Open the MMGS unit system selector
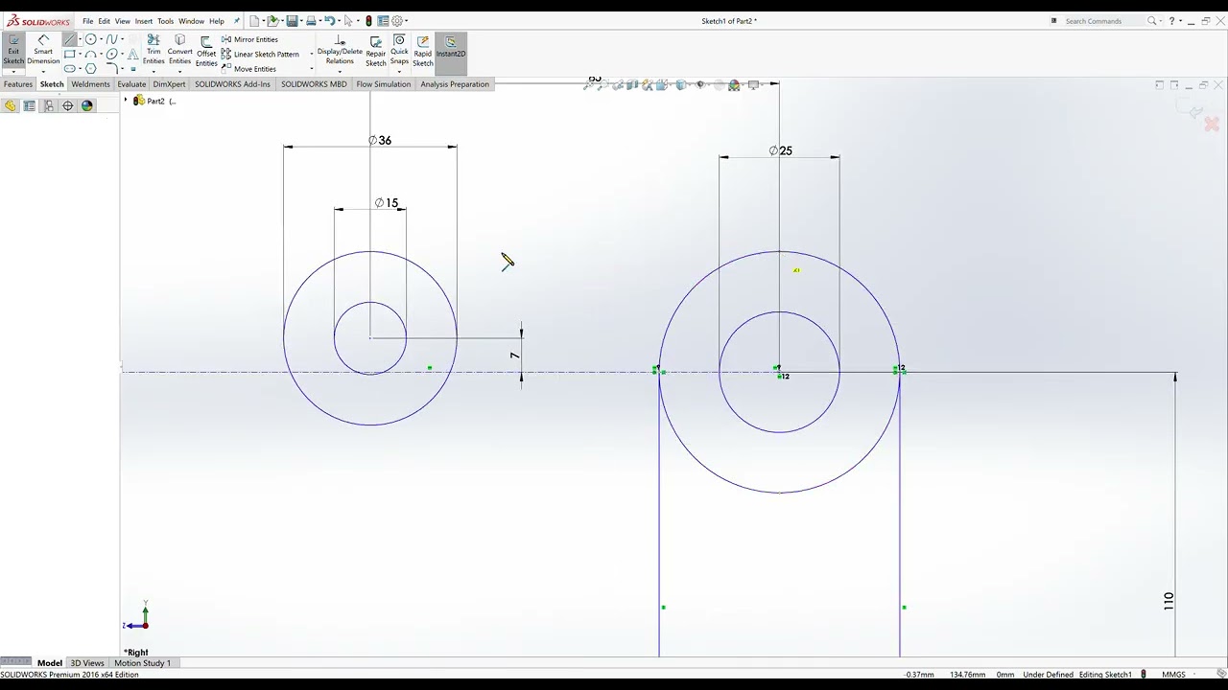1228x690 pixels. pos(1173,675)
